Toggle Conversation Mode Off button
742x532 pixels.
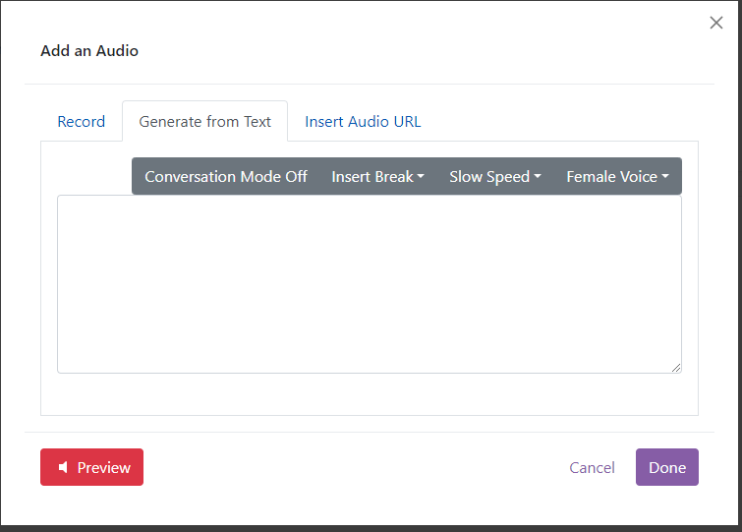(226, 176)
